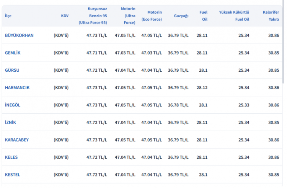Screen dimensions: 287x188
Task: Click the vertical scrollbar on the right
Action: [283, 46]
